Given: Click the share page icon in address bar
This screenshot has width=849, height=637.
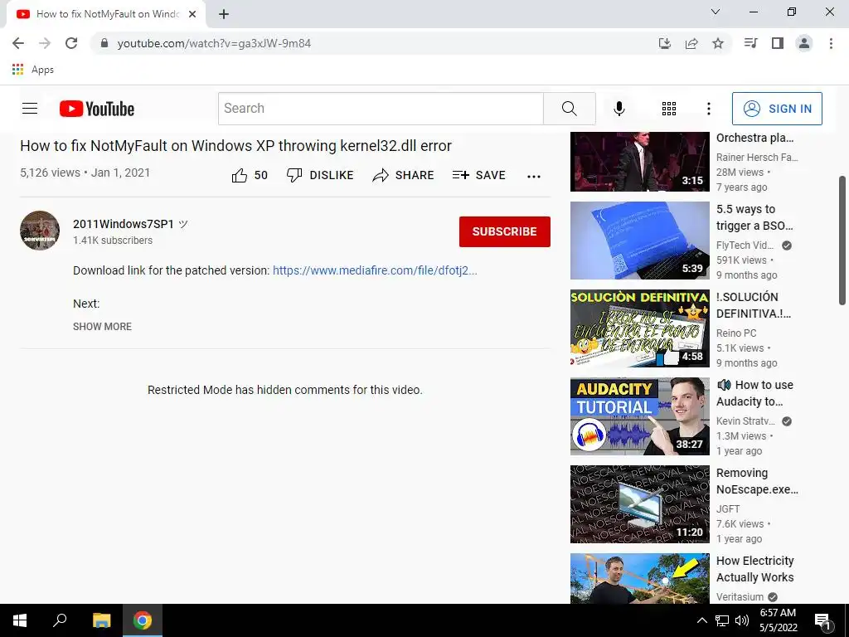Looking at the screenshot, I should pos(691,43).
